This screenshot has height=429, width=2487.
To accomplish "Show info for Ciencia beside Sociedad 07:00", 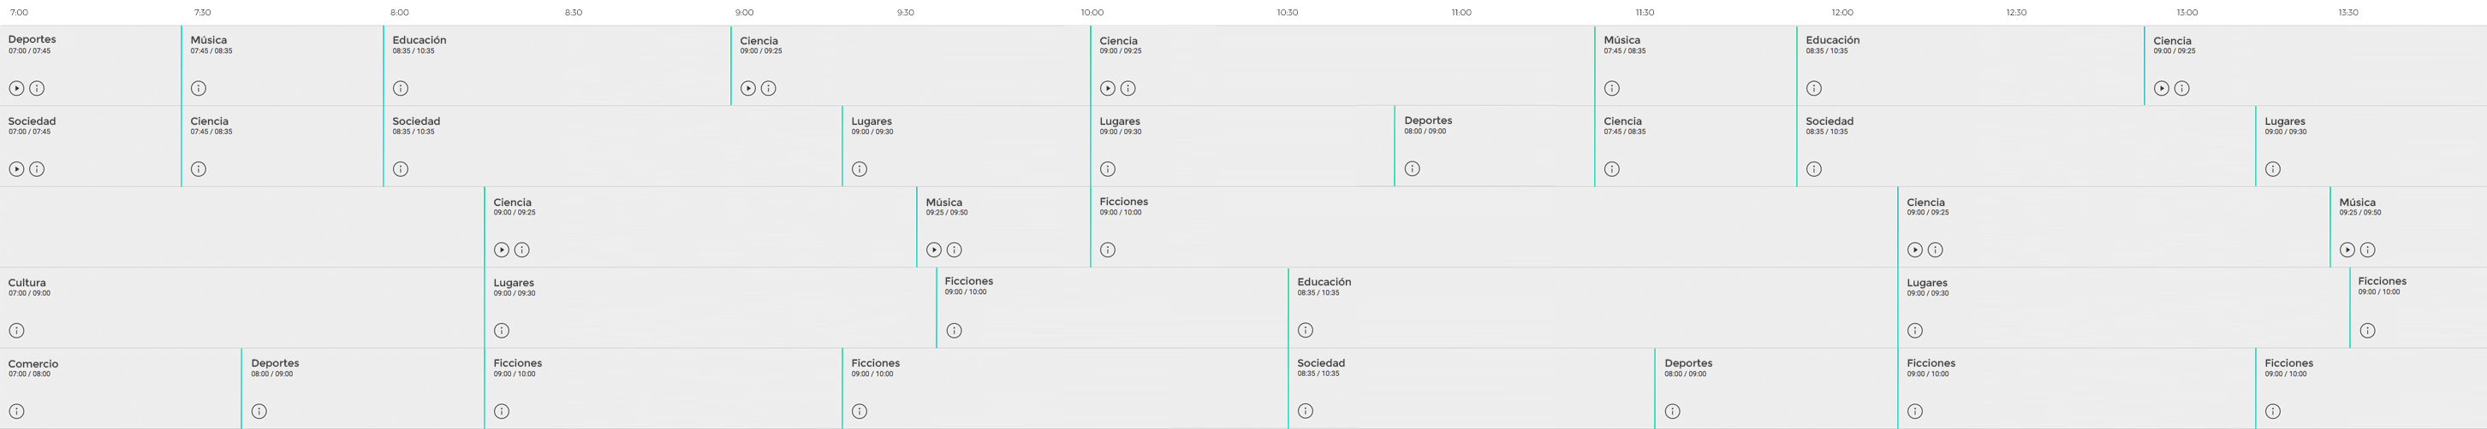I will coord(199,170).
